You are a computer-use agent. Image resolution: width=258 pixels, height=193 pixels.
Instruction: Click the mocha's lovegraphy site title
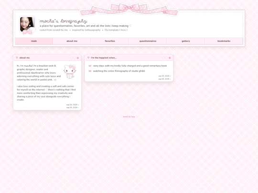64,21
